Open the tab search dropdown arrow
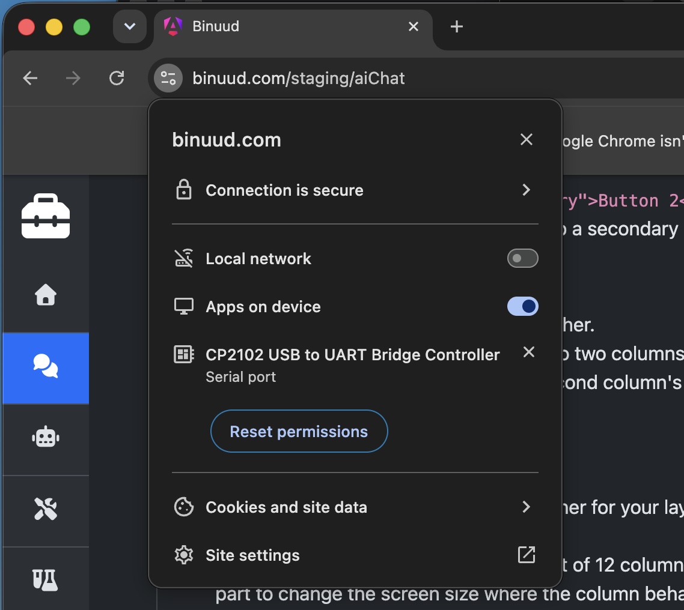Image resolution: width=684 pixels, height=610 pixels. coord(130,26)
